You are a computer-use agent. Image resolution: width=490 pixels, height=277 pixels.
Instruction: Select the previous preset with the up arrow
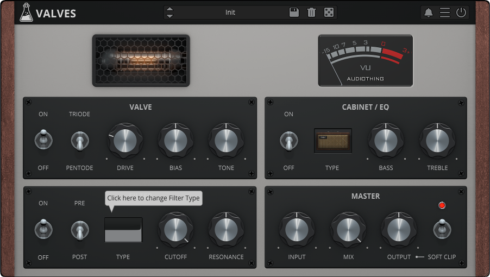[x=169, y=9]
